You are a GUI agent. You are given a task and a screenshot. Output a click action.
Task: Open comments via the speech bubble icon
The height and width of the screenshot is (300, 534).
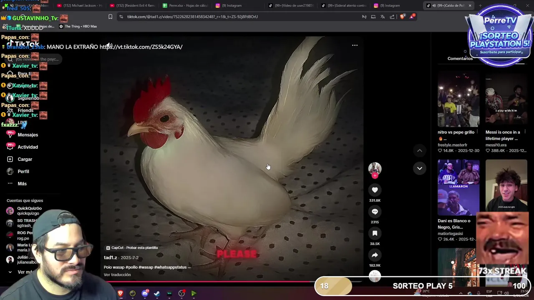(x=375, y=212)
